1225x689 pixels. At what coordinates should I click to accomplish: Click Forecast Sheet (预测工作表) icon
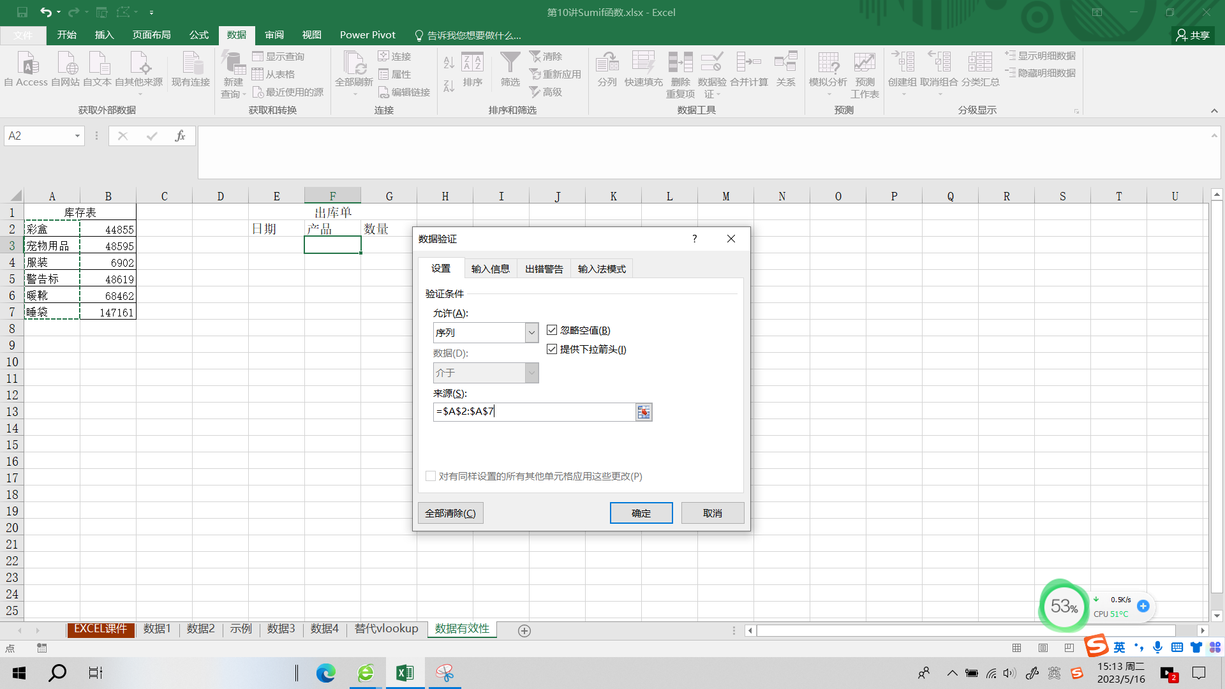coord(865,73)
